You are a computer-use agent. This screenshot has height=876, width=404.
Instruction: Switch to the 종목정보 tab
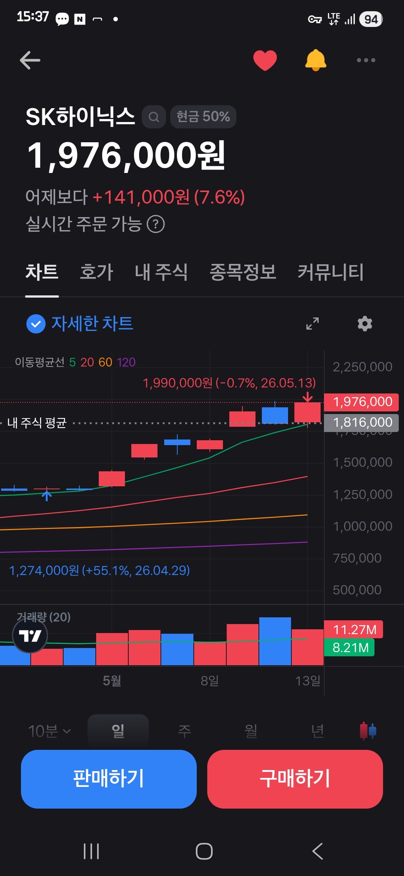pyautogui.click(x=243, y=272)
